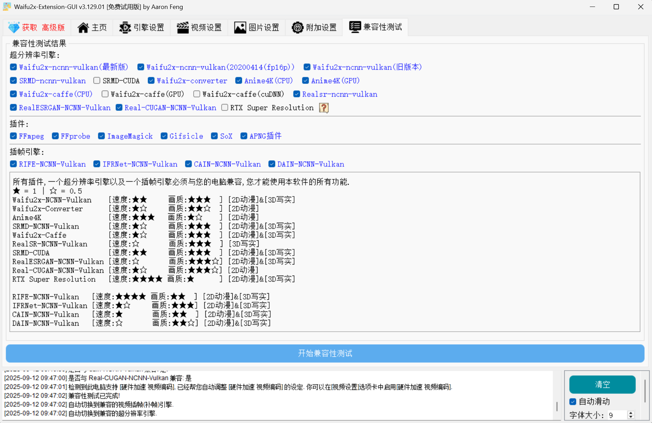Viewport: 652px width, 423px height.
Task: Click log entry 自动切换到兼容的超分辨率引擎
Action: (x=81, y=413)
